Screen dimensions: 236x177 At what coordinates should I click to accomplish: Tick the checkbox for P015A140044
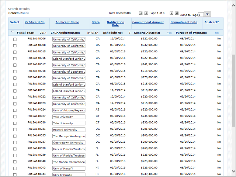(15, 174)
